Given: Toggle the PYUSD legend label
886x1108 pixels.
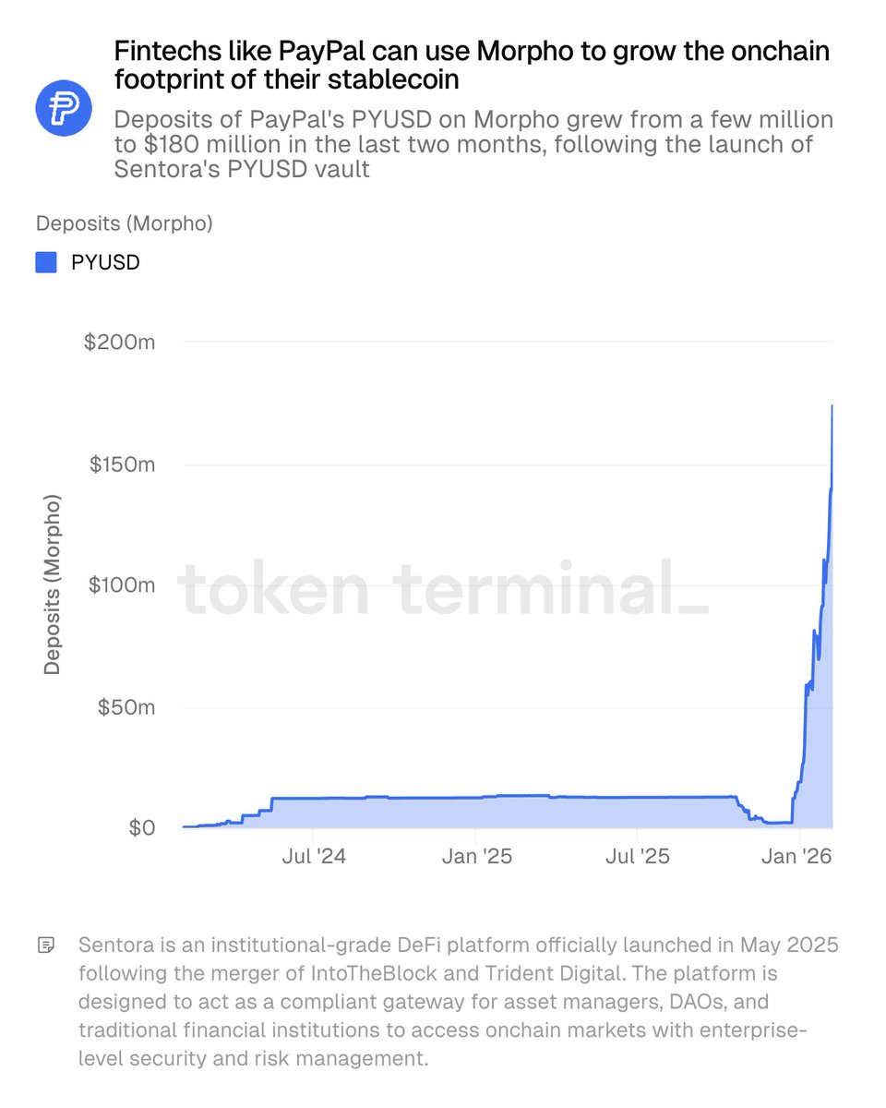Looking at the screenshot, I should click(105, 262).
